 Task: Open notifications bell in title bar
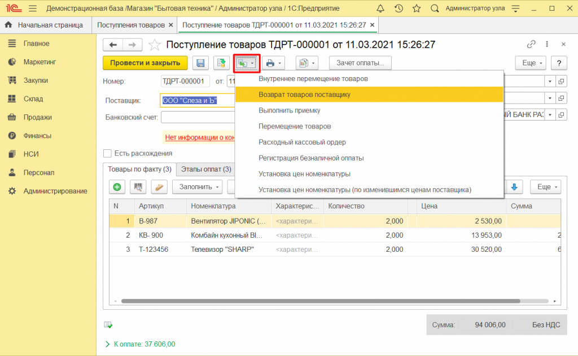tap(380, 8)
